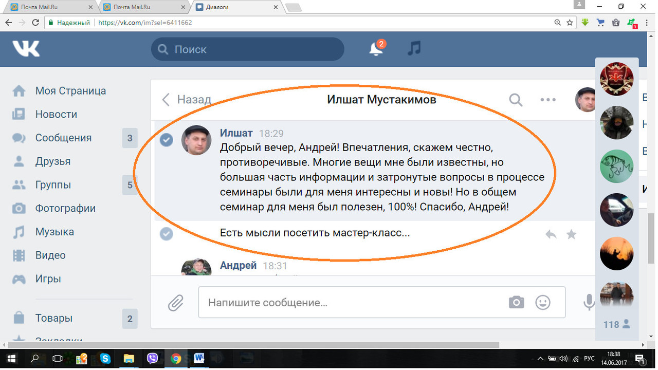Deselect the 'Есть мысли посетить мастер-класс' message
This screenshot has height=370, width=658.
[x=166, y=234]
